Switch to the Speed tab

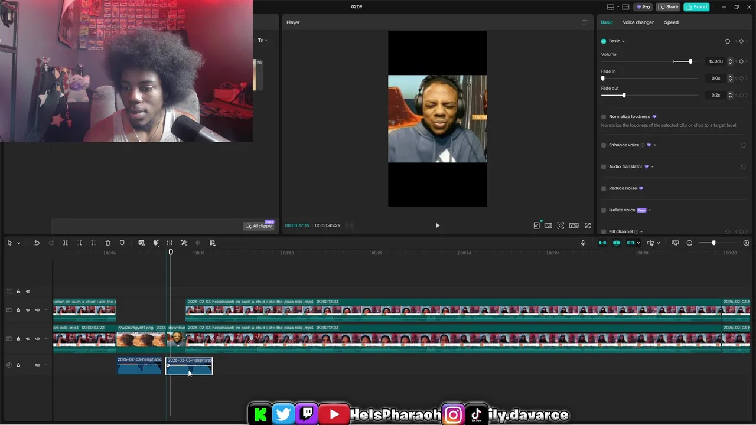coord(671,22)
